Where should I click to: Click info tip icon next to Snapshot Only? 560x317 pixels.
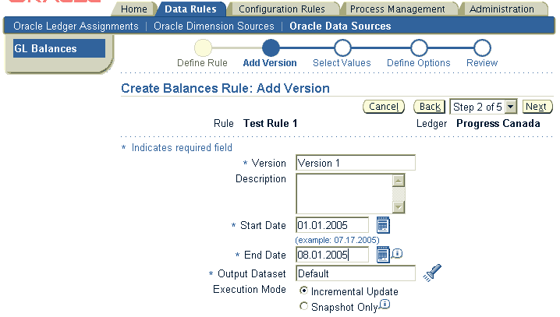(385, 305)
